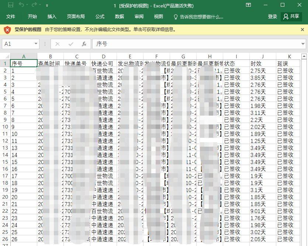Click the Insert Function fx icon

coord(84,44)
